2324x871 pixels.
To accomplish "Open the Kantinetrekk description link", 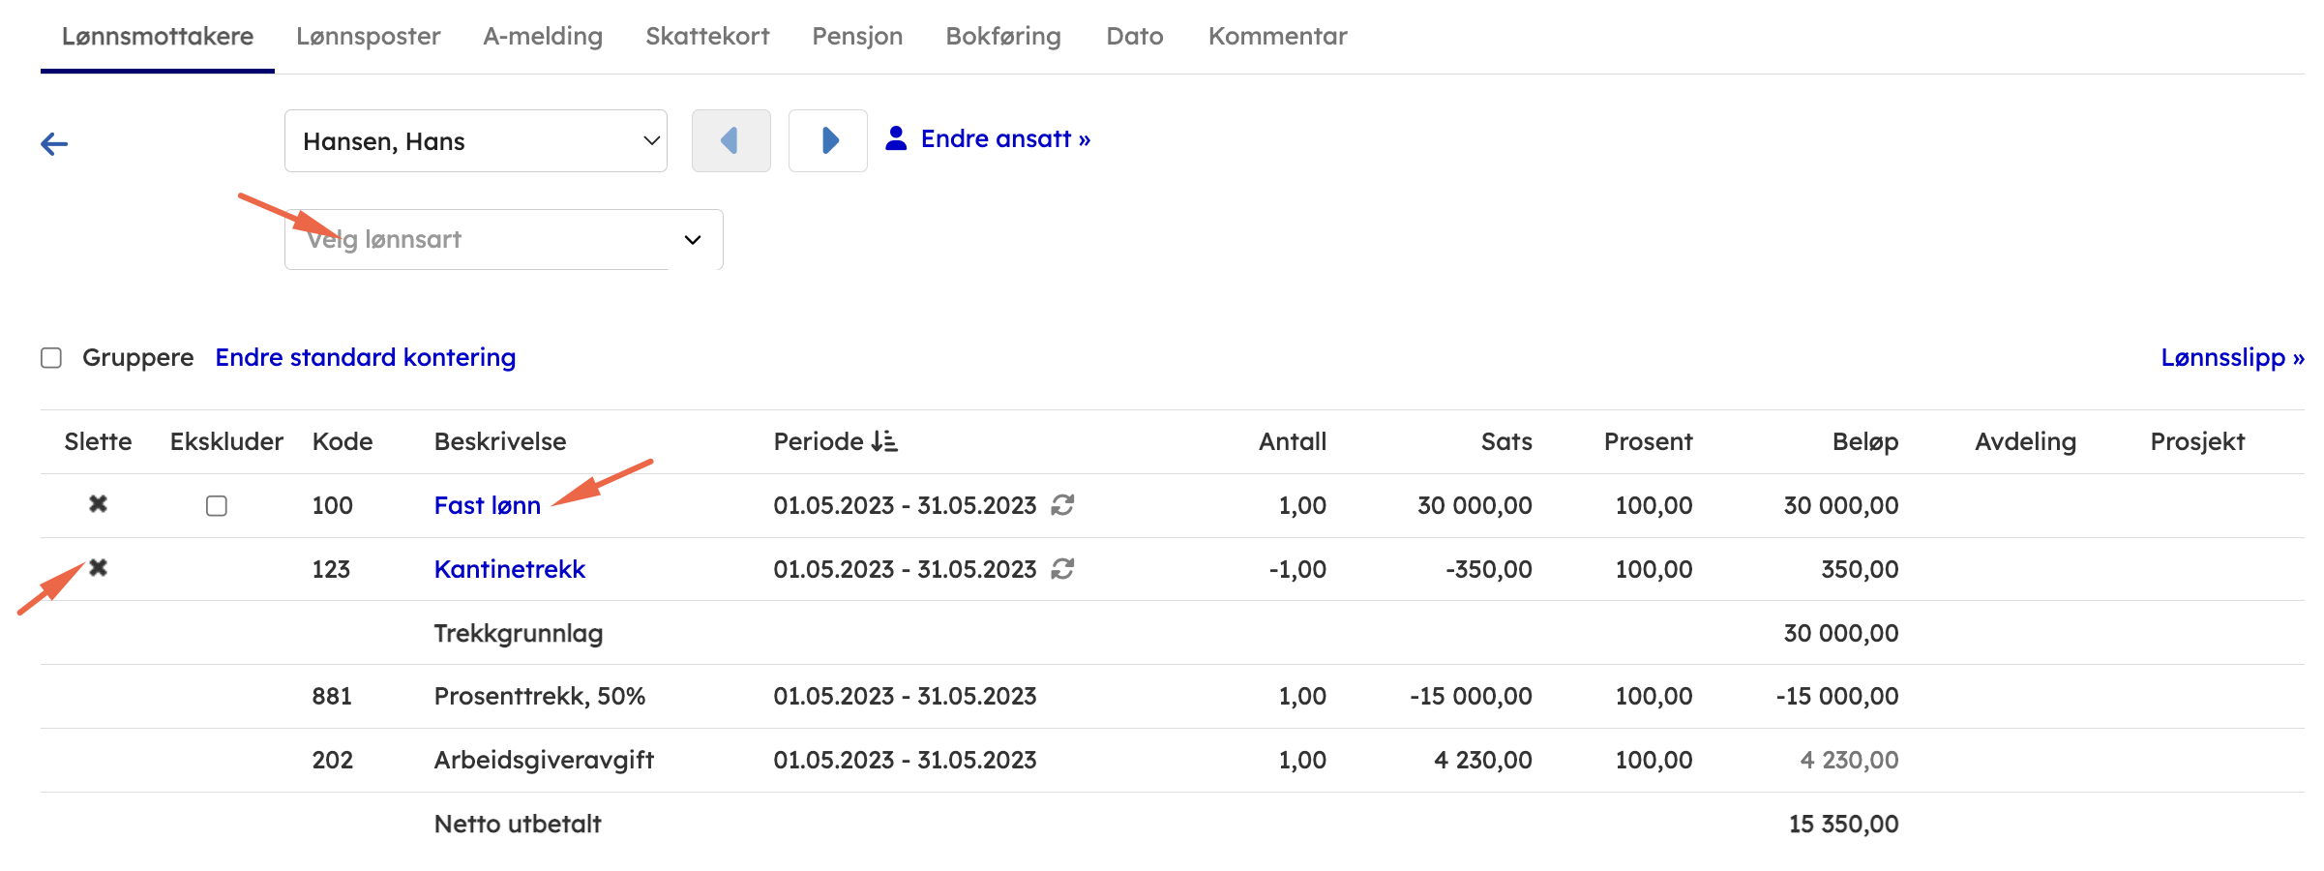I will [x=509, y=569].
